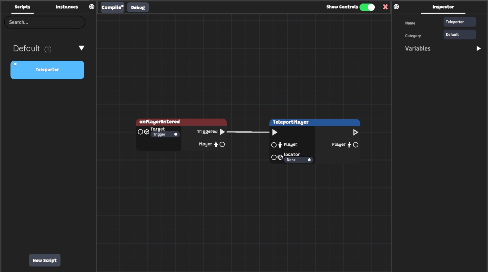Click the TeleportPlayer execution output arrow
Image resolution: width=488 pixels, height=272 pixels.
tap(356, 132)
